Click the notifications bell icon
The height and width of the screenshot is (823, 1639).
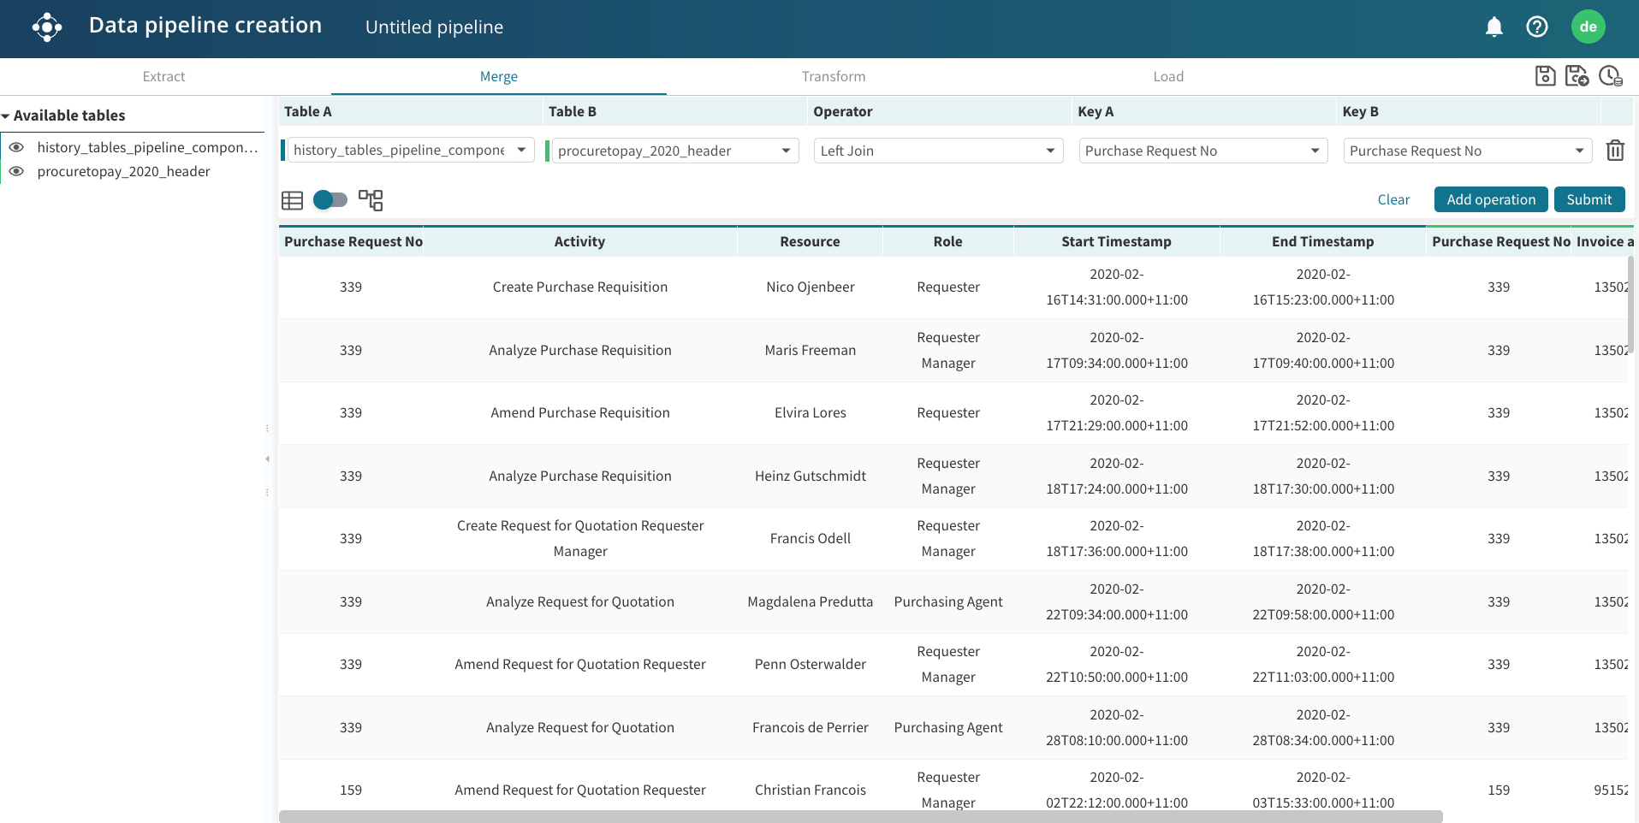point(1494,27)
